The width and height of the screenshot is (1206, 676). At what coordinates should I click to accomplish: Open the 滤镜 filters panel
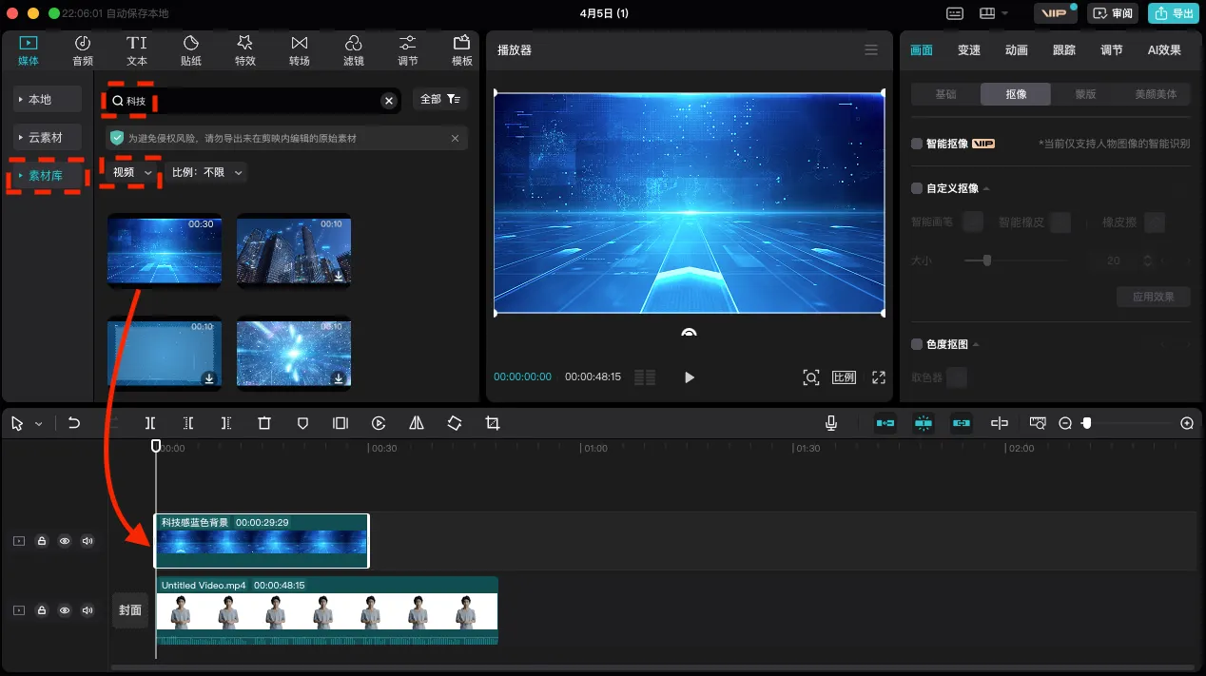coord(354,50)
